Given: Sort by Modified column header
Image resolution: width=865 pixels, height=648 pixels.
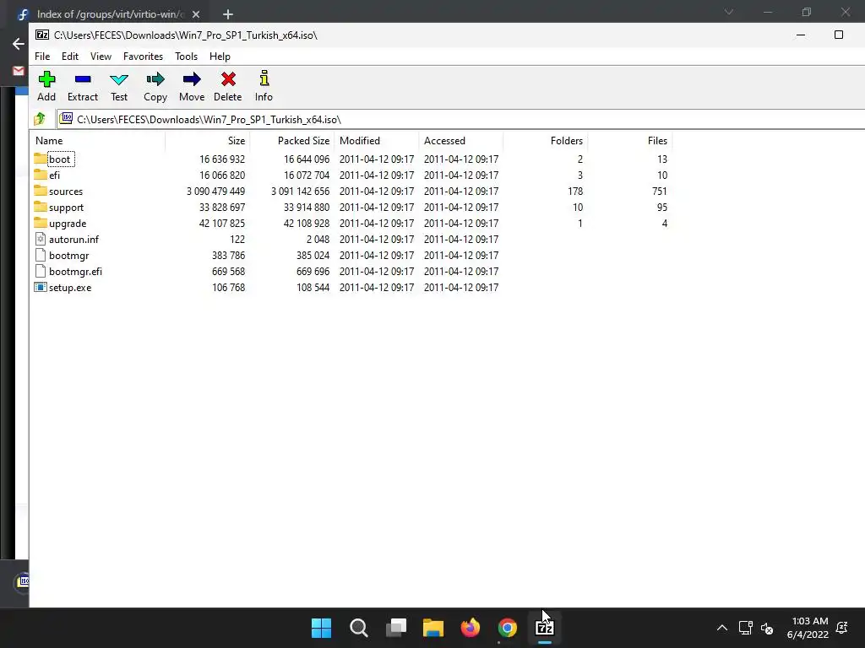Looking at the screenshot, I should pos(376,141).
